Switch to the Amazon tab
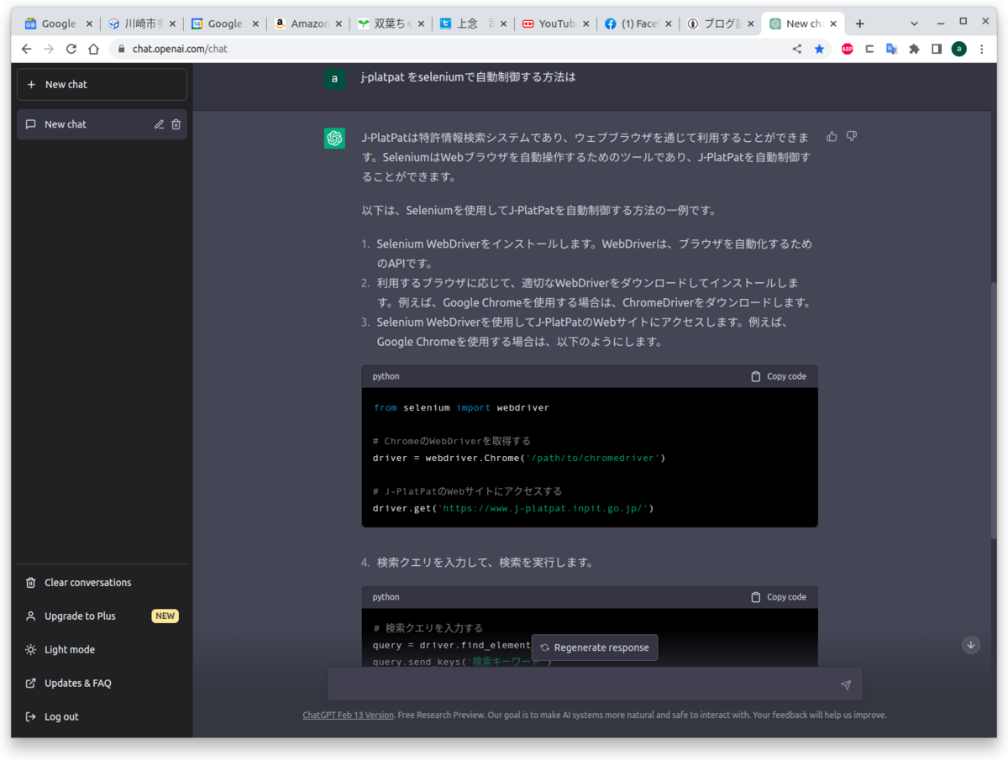Viewport: 1008px width, 760px height. pyautogui.click(x=307, y=24)
